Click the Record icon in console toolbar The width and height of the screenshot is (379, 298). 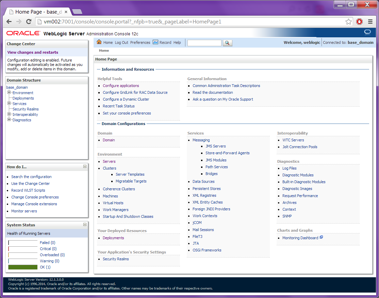155,42
